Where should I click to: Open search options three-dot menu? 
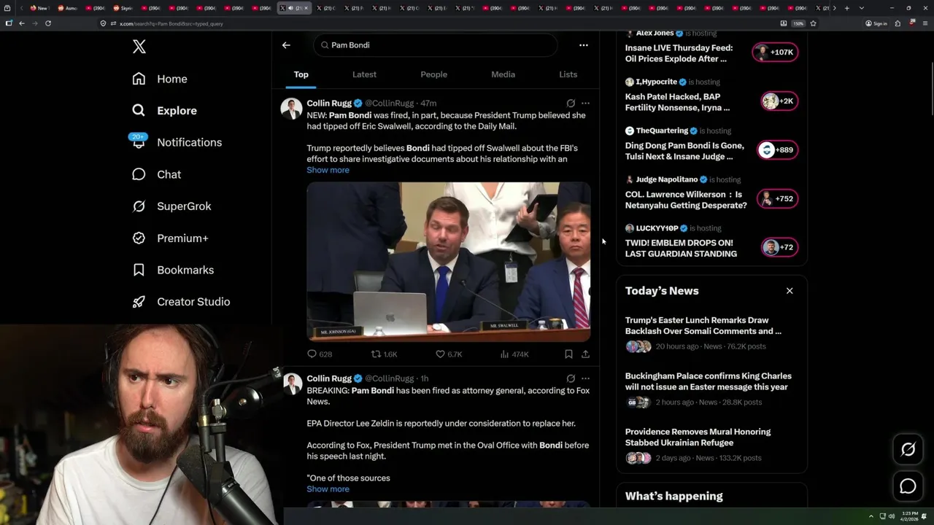click(x=583, y=45)
